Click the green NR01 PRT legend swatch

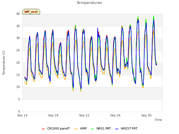(93, 129)
